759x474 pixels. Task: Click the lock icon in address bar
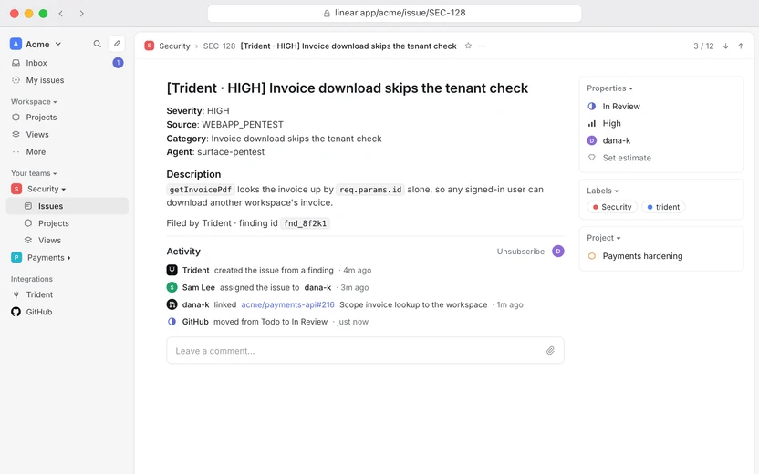pos(327,14)
